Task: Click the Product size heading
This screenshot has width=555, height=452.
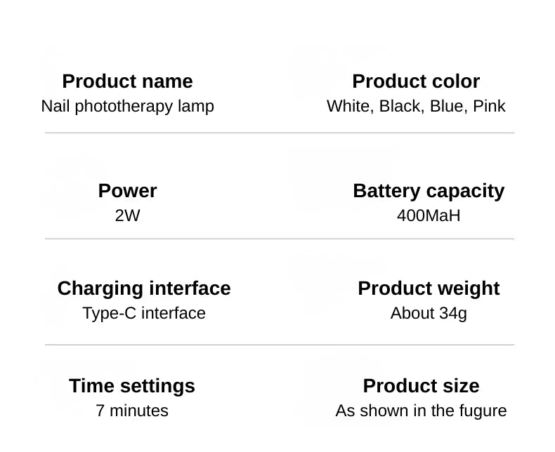Action: [421, 386]
